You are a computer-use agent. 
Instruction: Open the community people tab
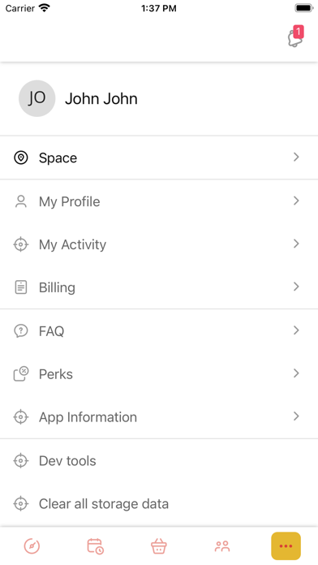(222, 546)
